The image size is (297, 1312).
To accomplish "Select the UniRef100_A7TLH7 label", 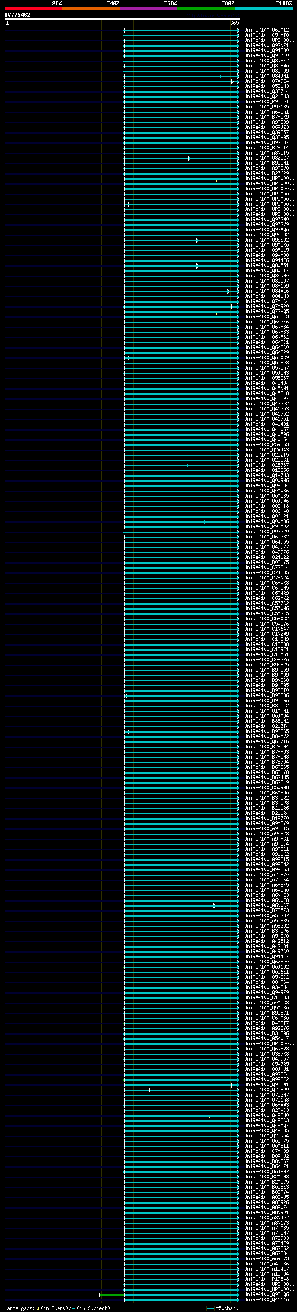I will tap(266, 1233).
